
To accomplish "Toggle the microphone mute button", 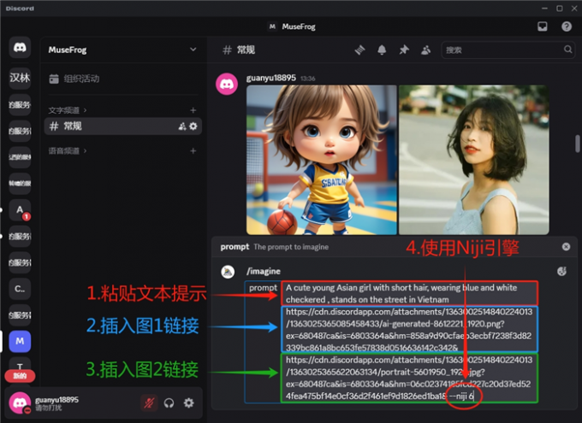I will [x=149, y=402].
